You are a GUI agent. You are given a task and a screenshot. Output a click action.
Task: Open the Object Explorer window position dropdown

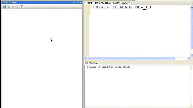point(74,3)
